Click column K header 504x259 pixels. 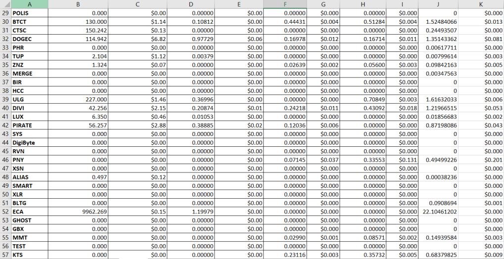coord(481,4)
